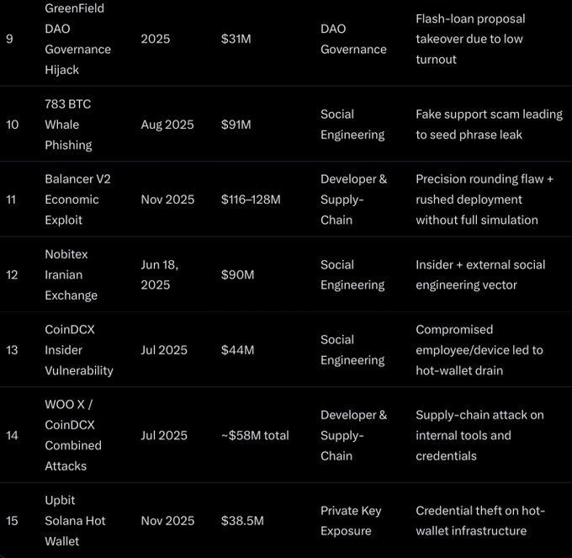Select the Upbit Solana Hot Wallet entry
Viewport: 572px width, 558px height.
tap(75, 521)
